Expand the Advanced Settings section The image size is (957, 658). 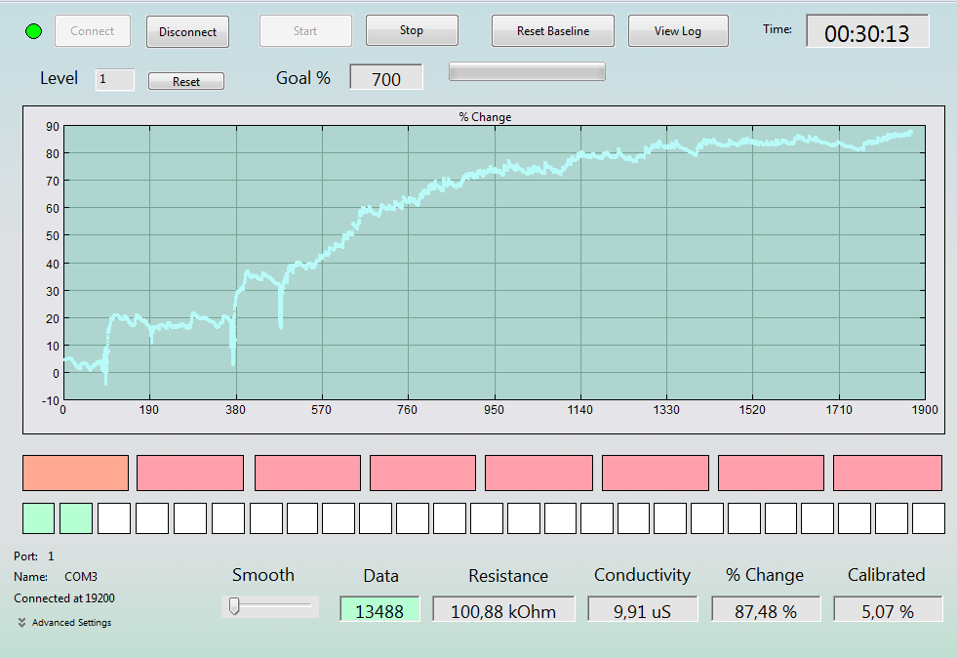click(x=64, y=623)
